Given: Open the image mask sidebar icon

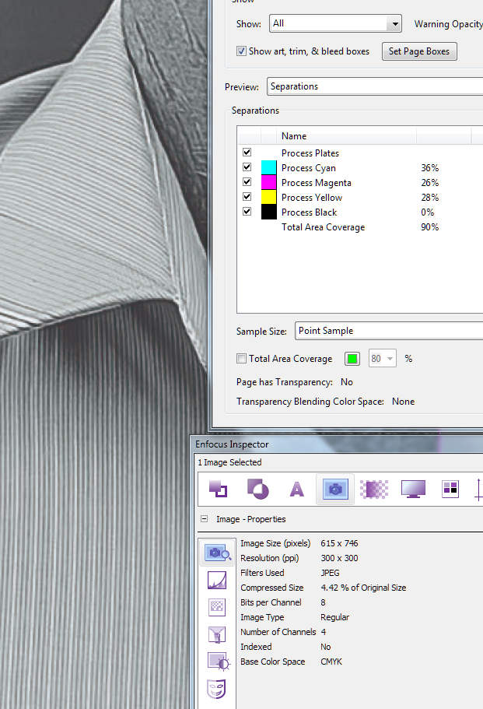Looking at the screenshot, I should coord(216,689).
